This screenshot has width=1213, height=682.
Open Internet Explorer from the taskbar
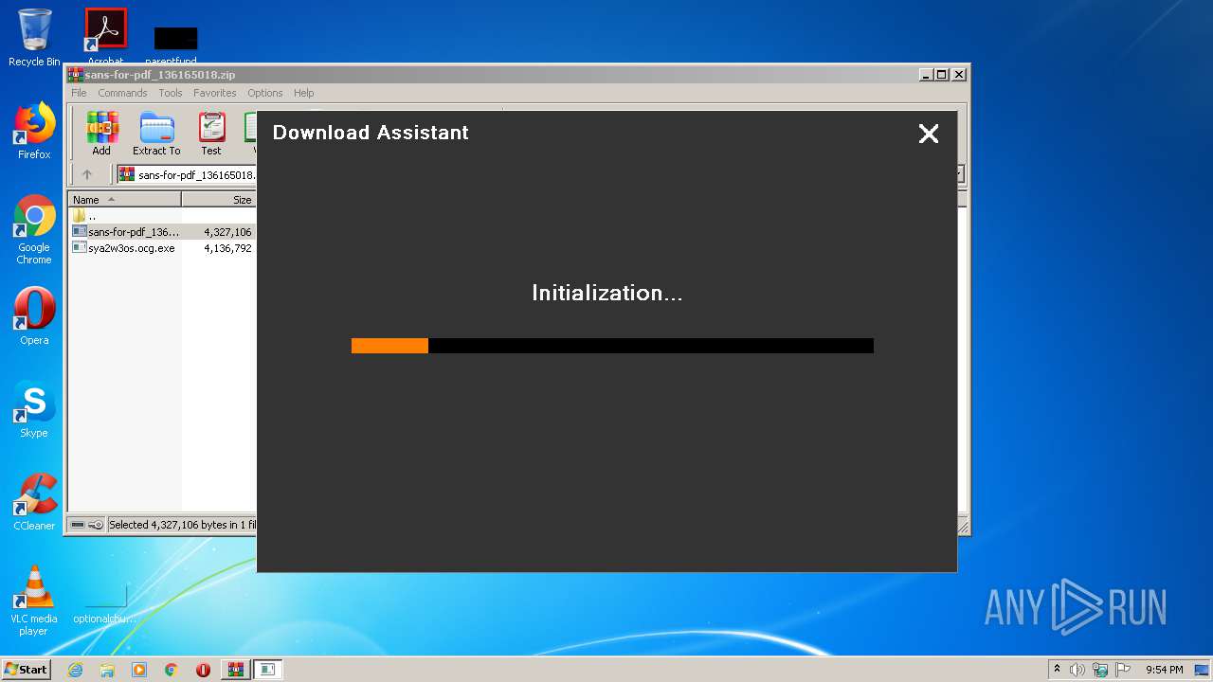click(x=76, y=670)
